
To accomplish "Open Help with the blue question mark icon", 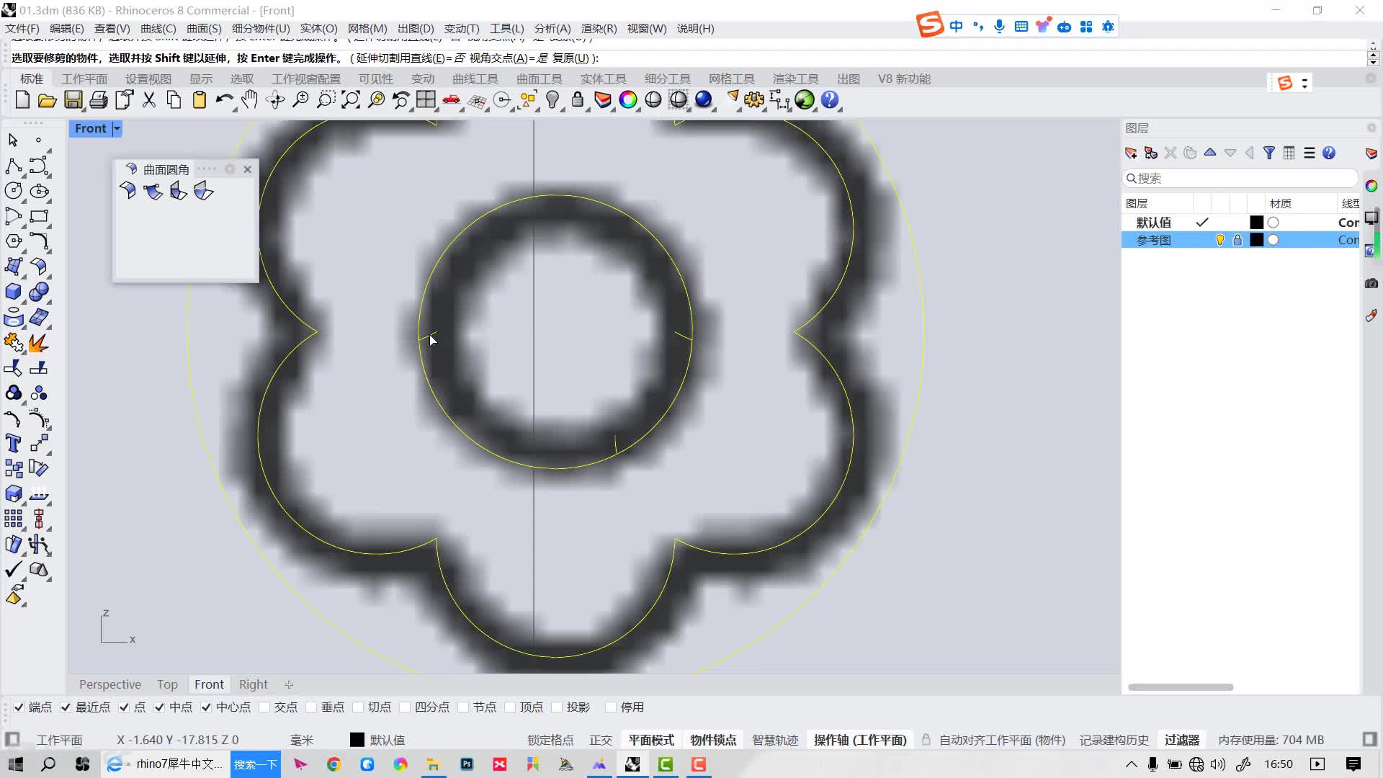I will (830, 100).
